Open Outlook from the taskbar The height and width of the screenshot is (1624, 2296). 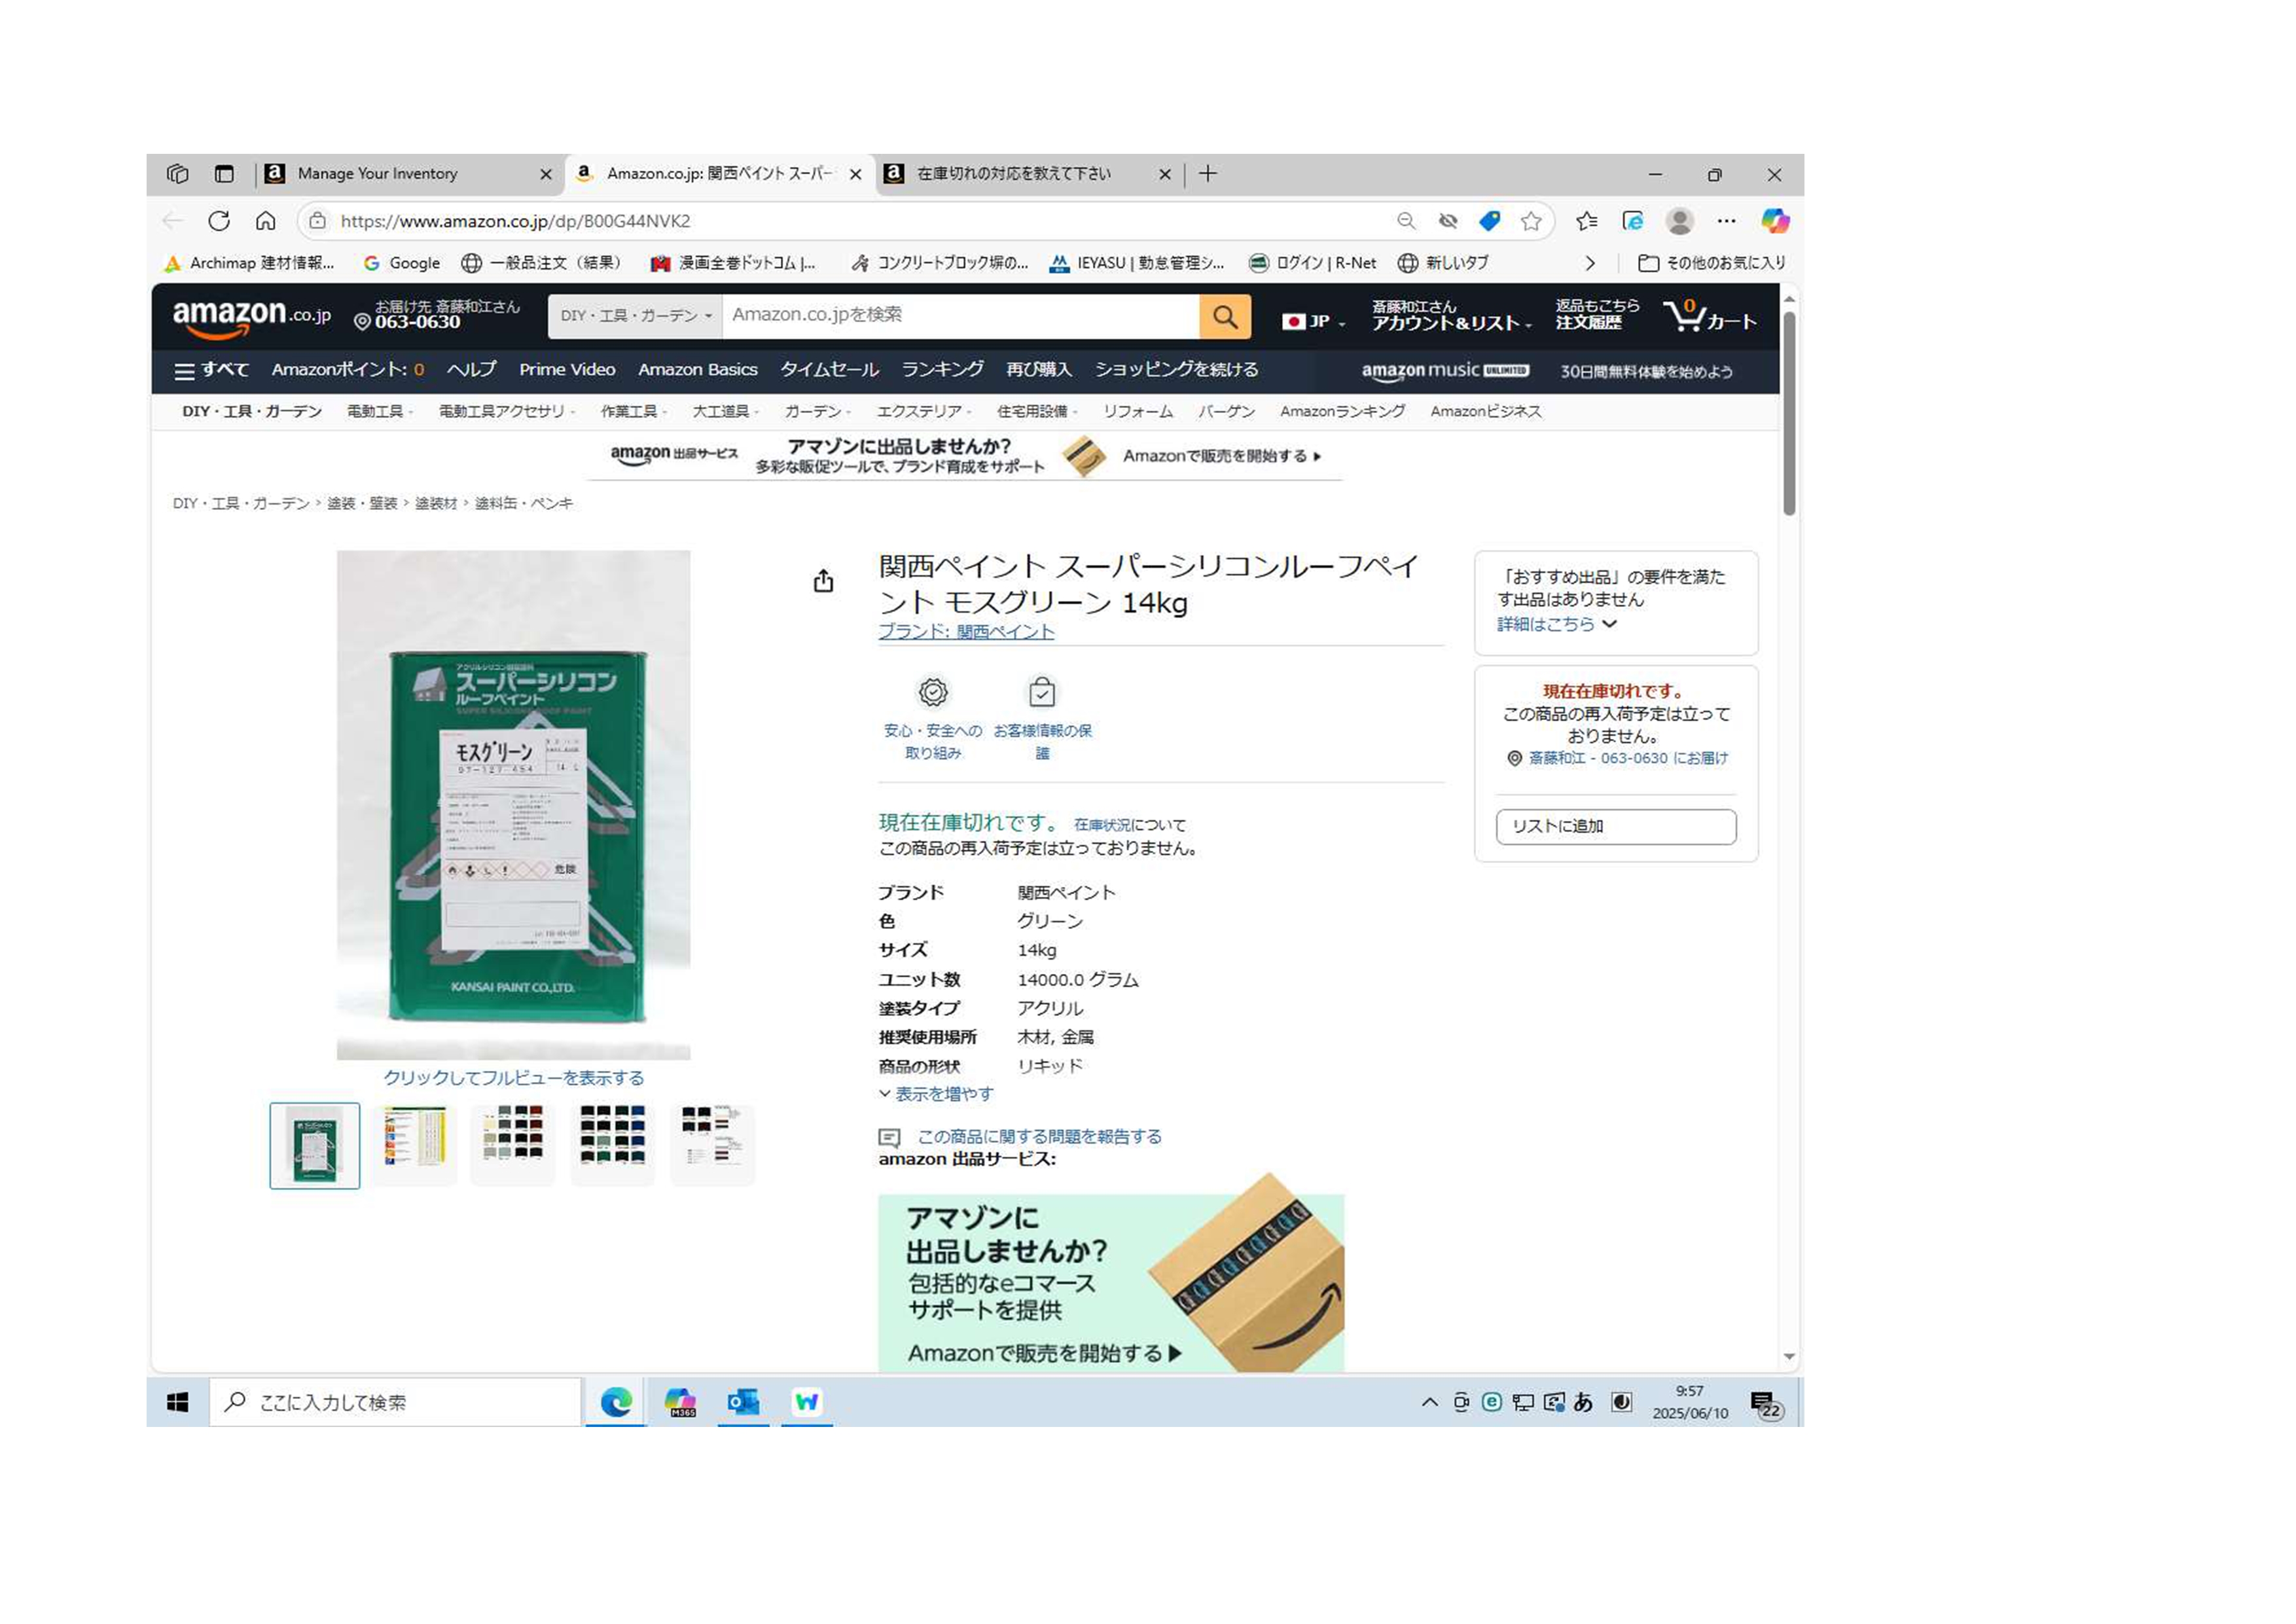[743, 1402]
